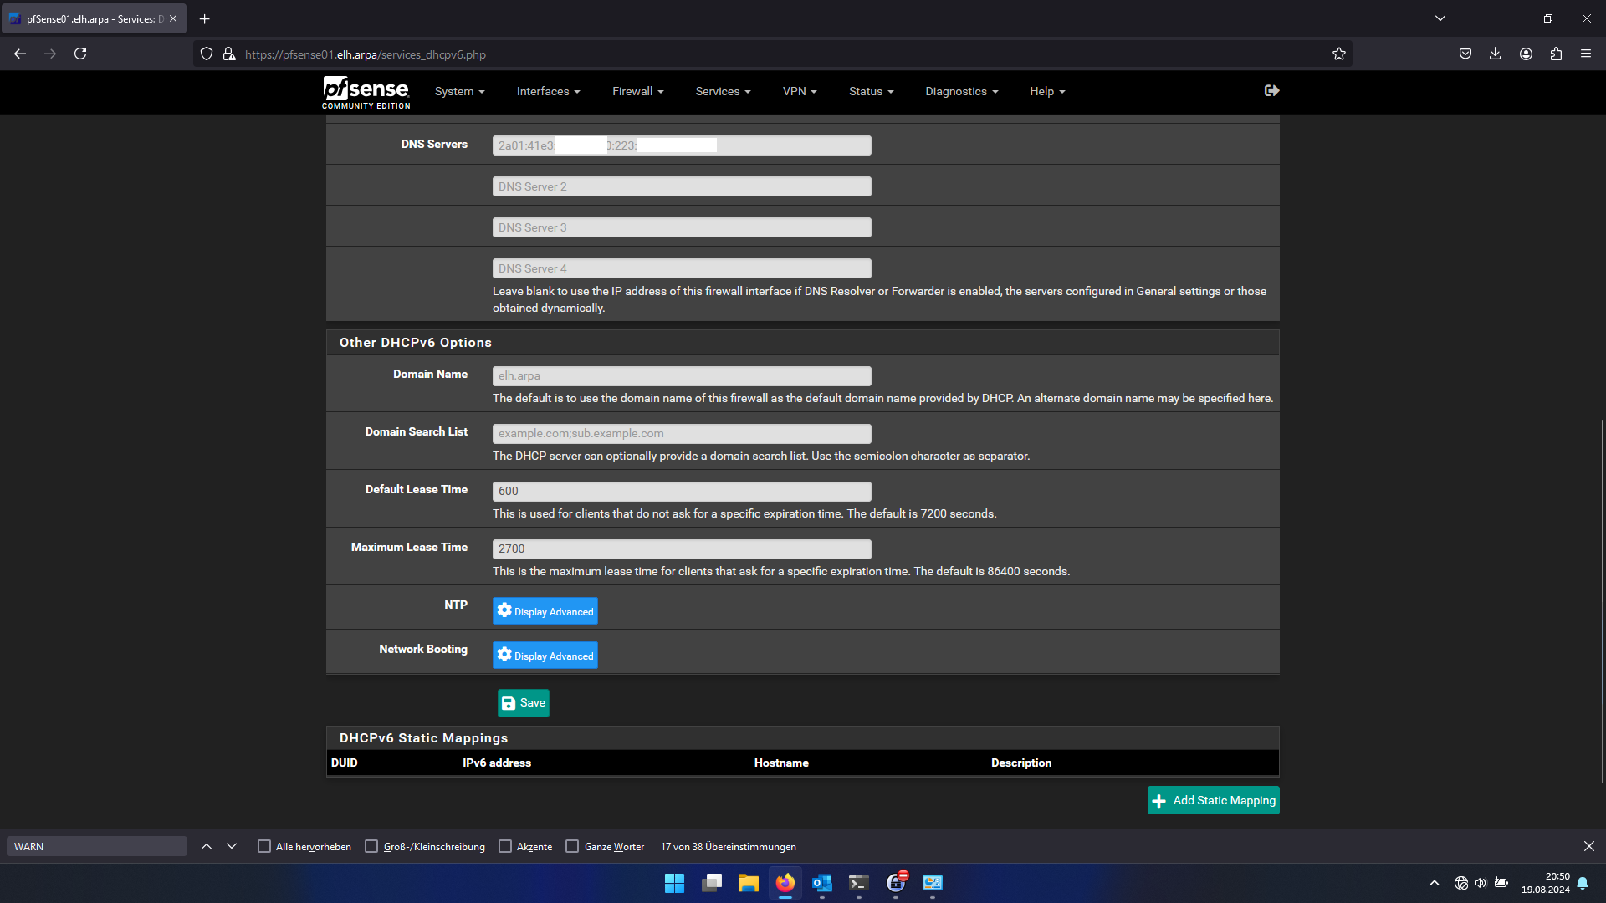This screenshot has width=1606, height=903.
Task: Focus the Domain Name field
Action: tap(682, 376)
